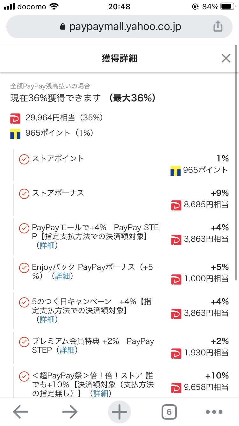The height and width of the screenshot is (426, 239).
Task: Open a new tab with plus button
Action: coord(119,412)
